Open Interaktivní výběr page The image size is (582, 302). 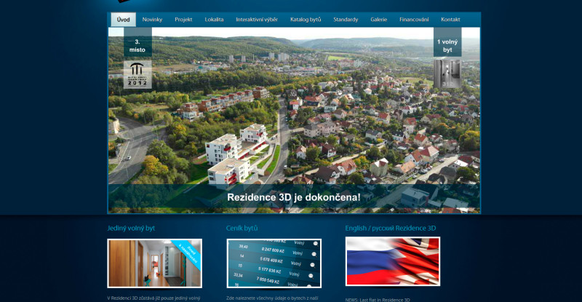(x=257, y=20)
